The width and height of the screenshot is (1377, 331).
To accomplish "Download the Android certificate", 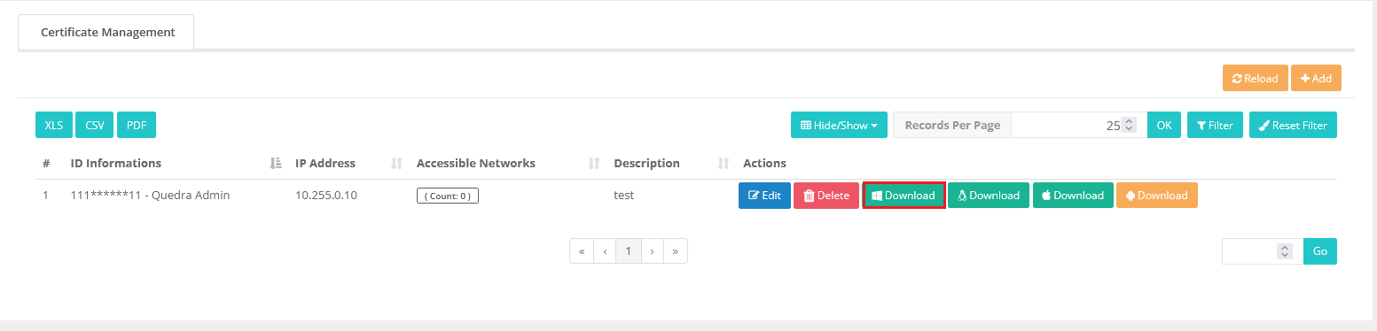I will [x=1157, y=196].
